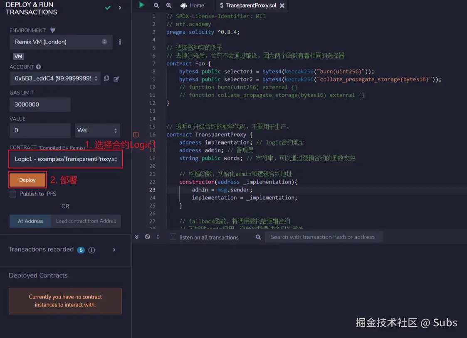Zoom in the editor with the magnifier plus icon
467x338 pixels.
[168, 5]
